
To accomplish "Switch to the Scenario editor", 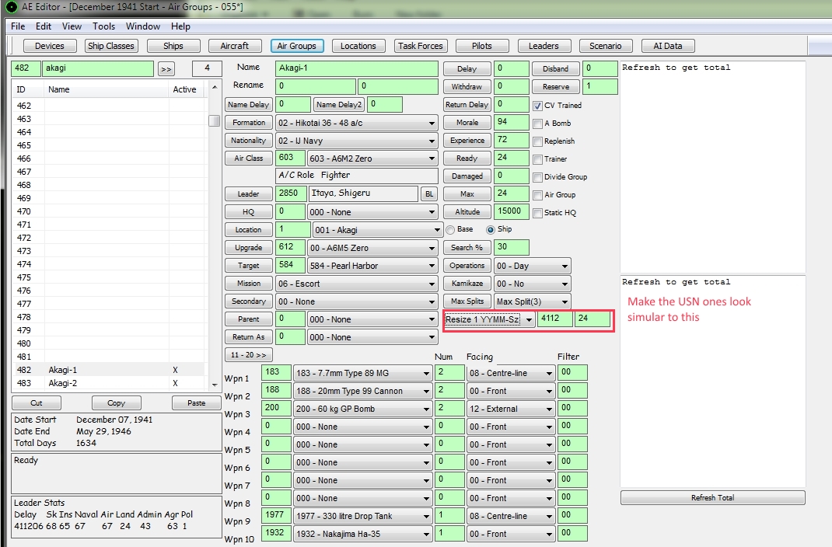I will point(606,46).
